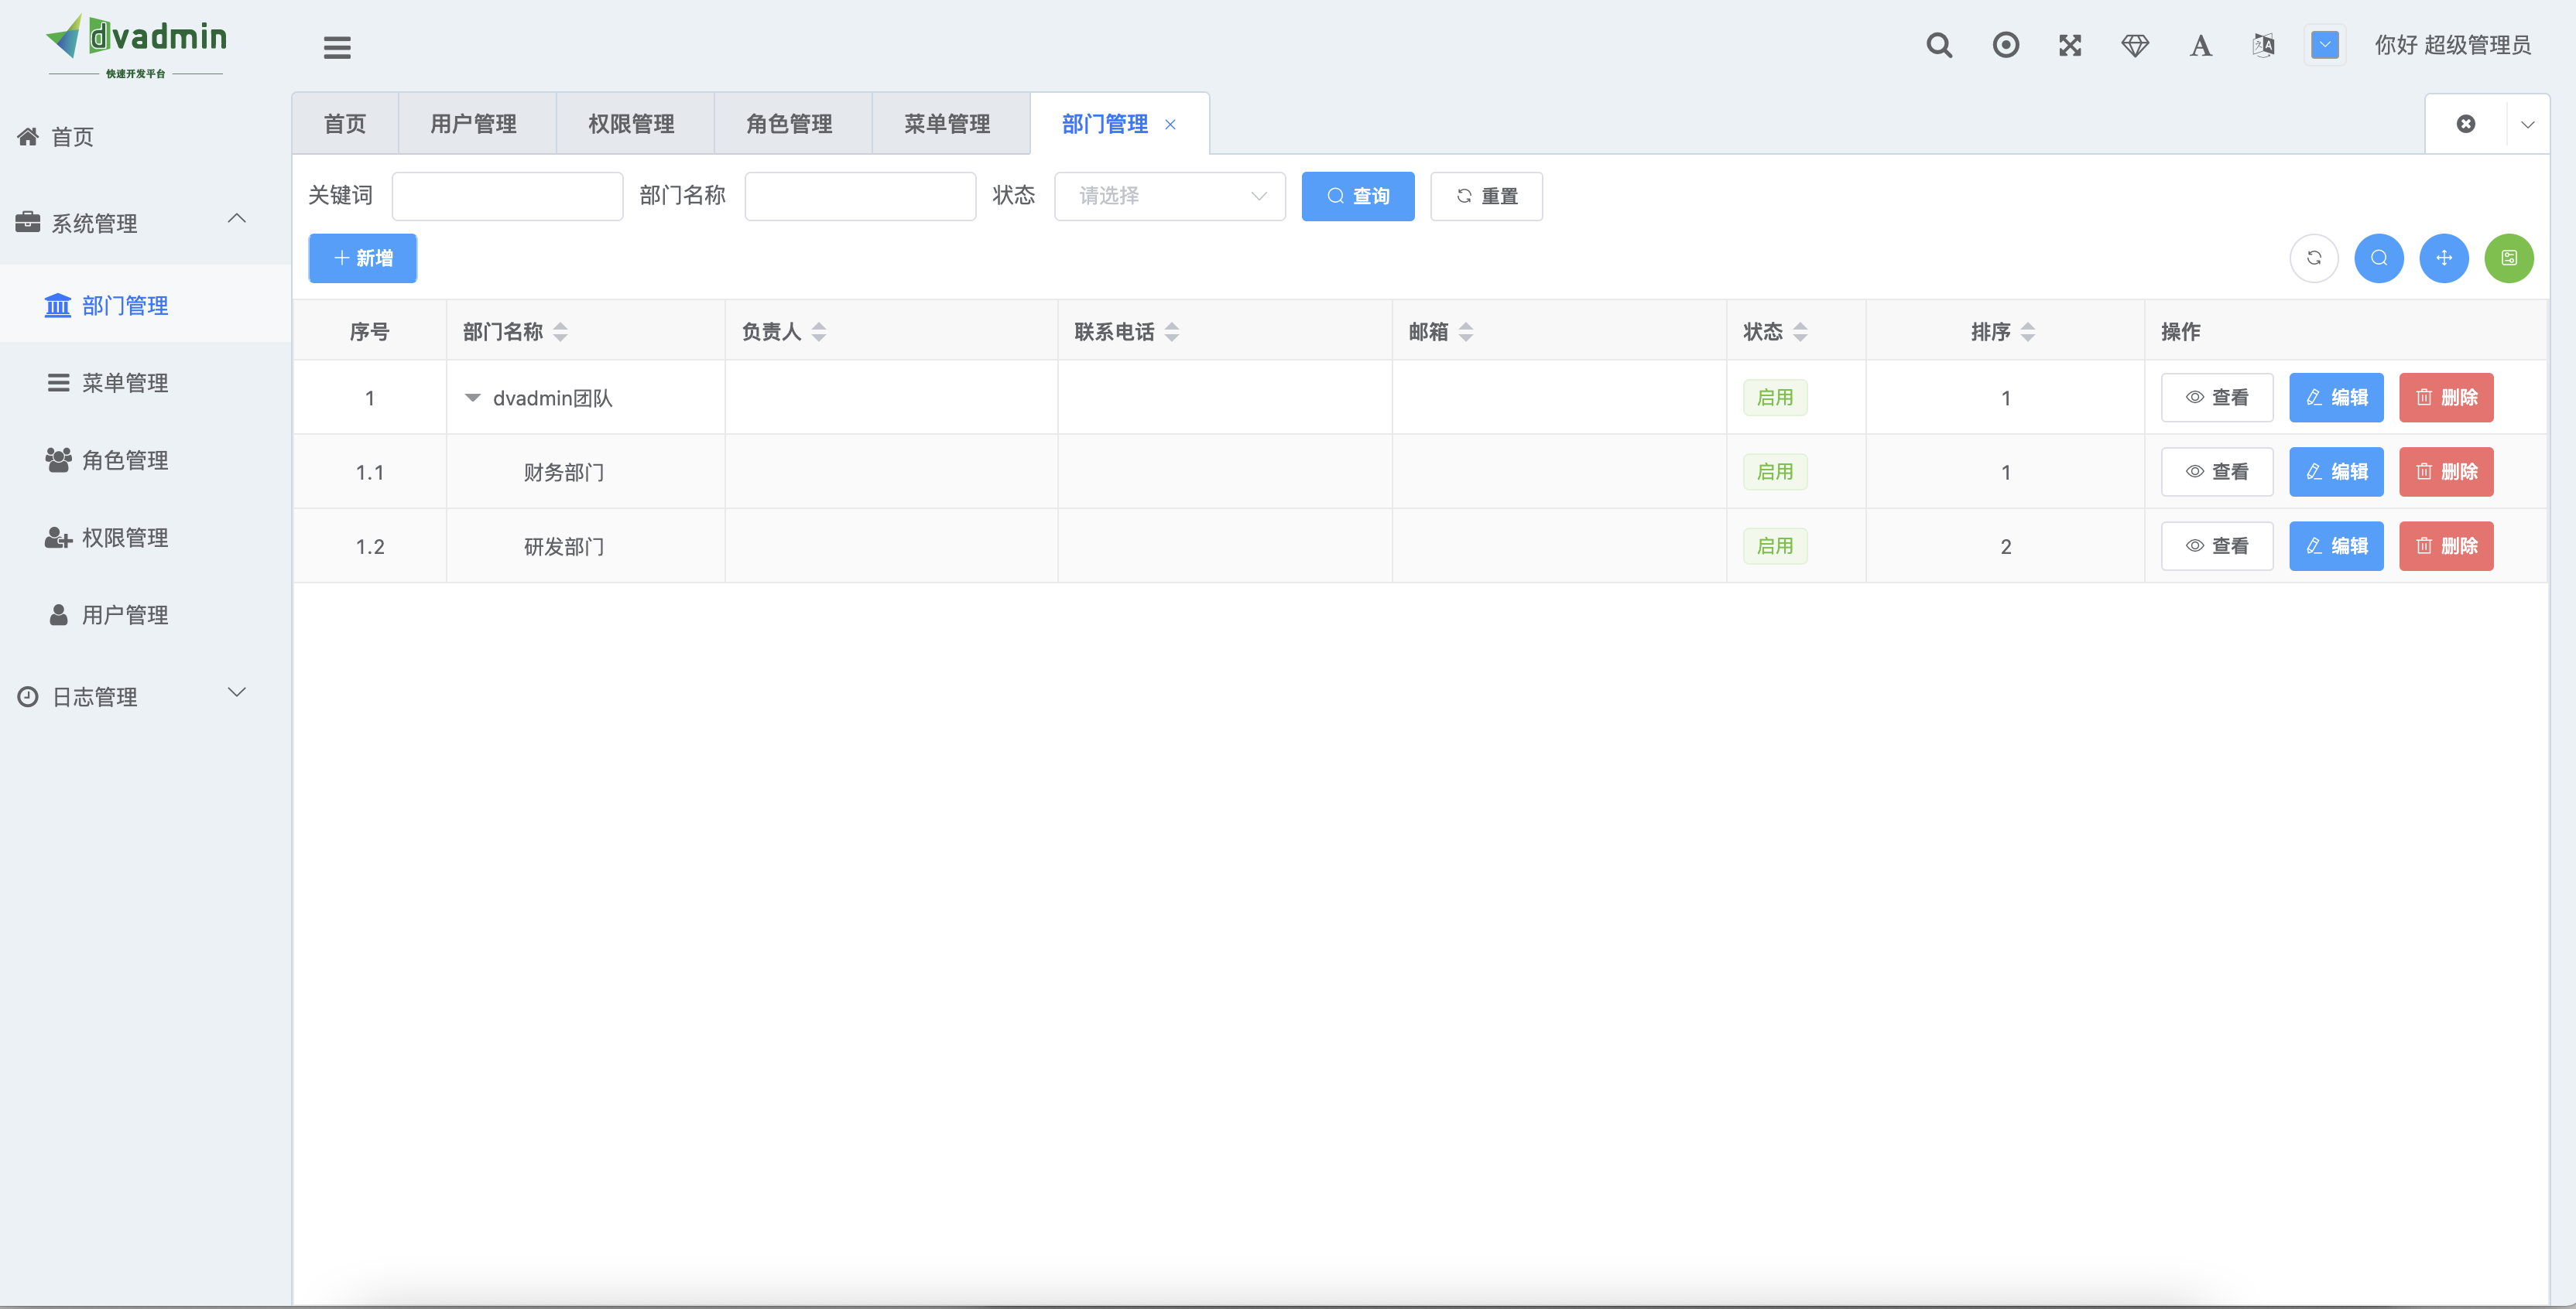Viewport: 2576px width, 1309px height.
Task: Click 启用 status tag for 研发部门
Action: pyautogui.click(x=1775, y=545)
